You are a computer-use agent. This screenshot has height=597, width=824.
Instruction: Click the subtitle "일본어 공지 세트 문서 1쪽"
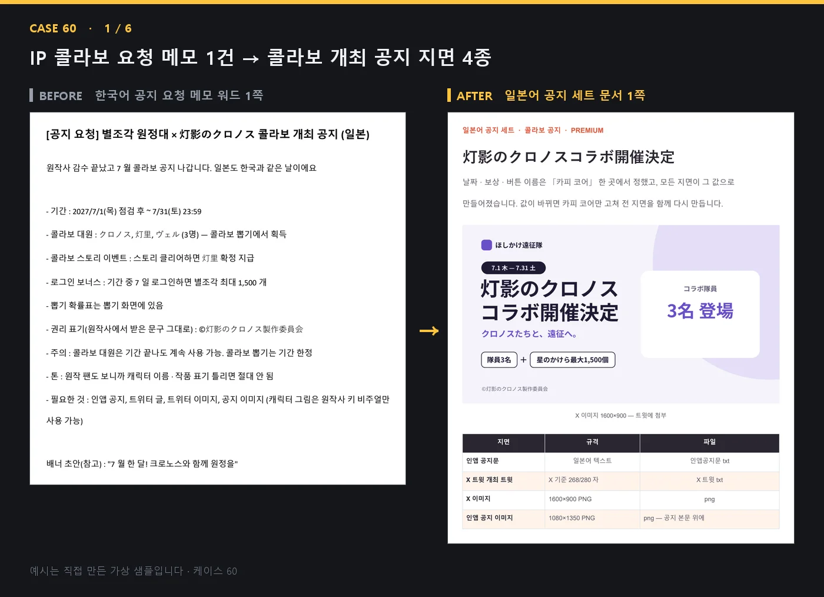[x=575, y=95]
